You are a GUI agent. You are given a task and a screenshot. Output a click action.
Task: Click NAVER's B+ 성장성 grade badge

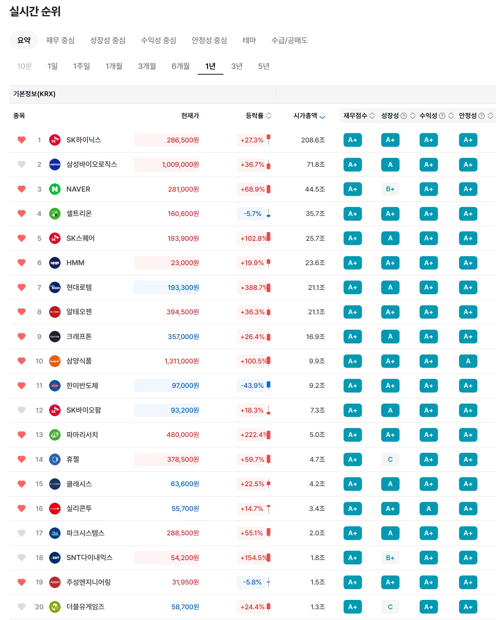coord(390,189)
